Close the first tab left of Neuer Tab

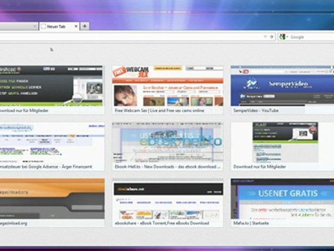click(35, 26)
